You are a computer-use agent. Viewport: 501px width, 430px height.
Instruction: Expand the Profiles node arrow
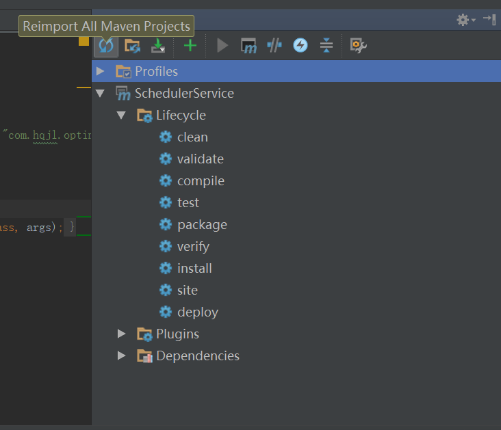click(x=101, y=71)
